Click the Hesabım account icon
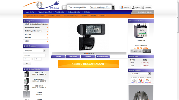The height and width of the screenshot is (100, 179). pos(122,7)
